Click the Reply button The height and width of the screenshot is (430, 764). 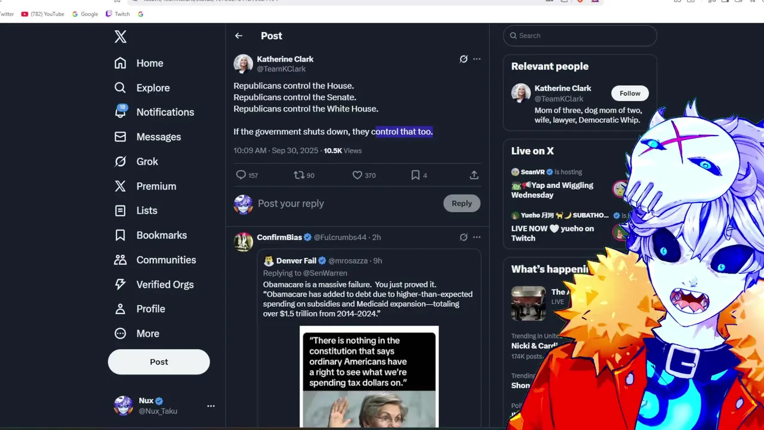coord(461,203)
